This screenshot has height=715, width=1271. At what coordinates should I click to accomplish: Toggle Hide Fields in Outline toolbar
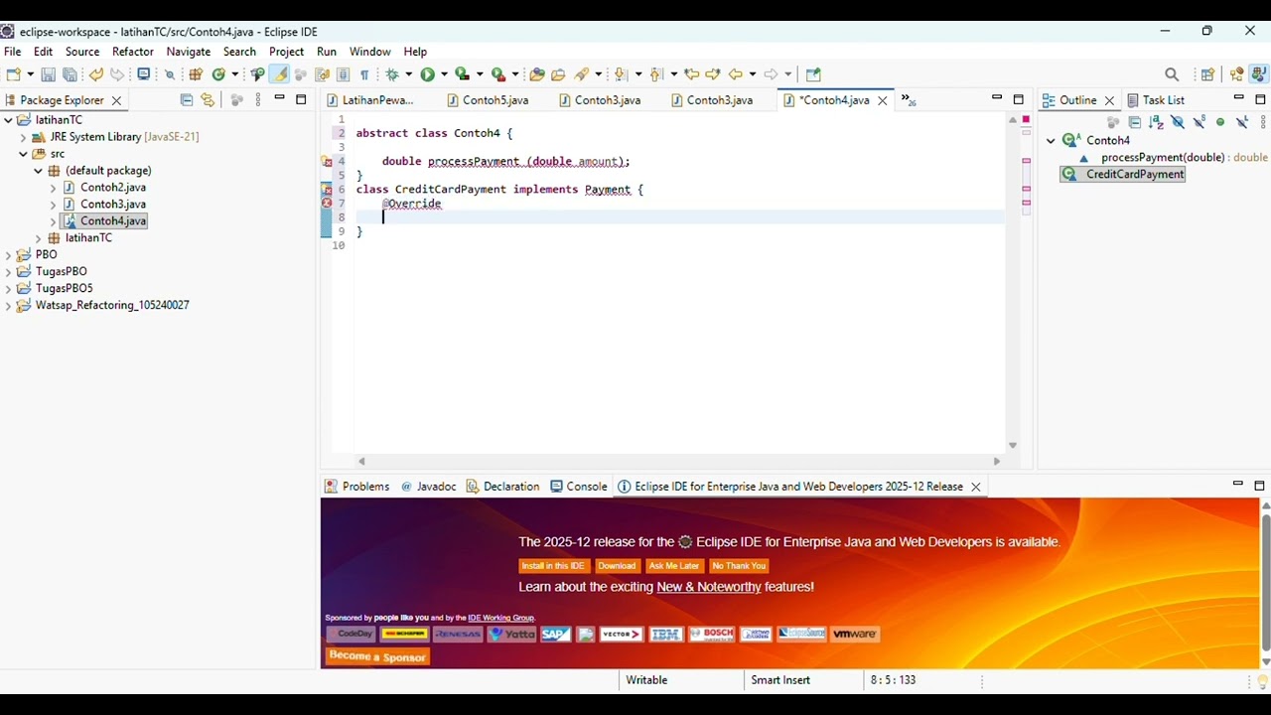coord(1178,122)
